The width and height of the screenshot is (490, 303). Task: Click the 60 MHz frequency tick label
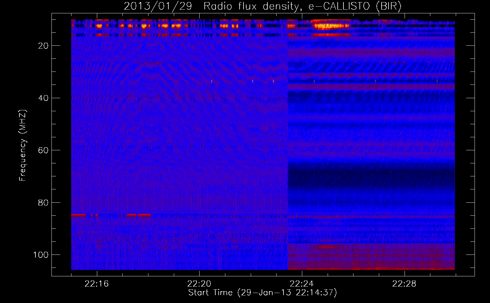pos(43,150)
